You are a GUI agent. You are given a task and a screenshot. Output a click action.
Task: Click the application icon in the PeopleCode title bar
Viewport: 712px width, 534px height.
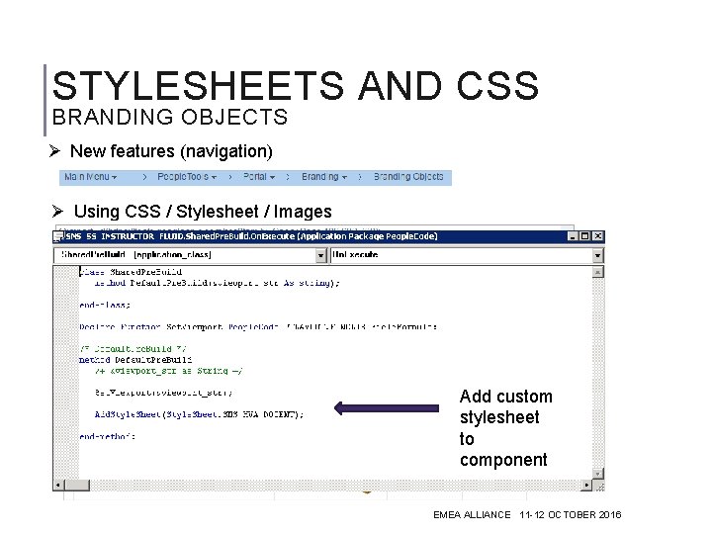pos(58,236)
